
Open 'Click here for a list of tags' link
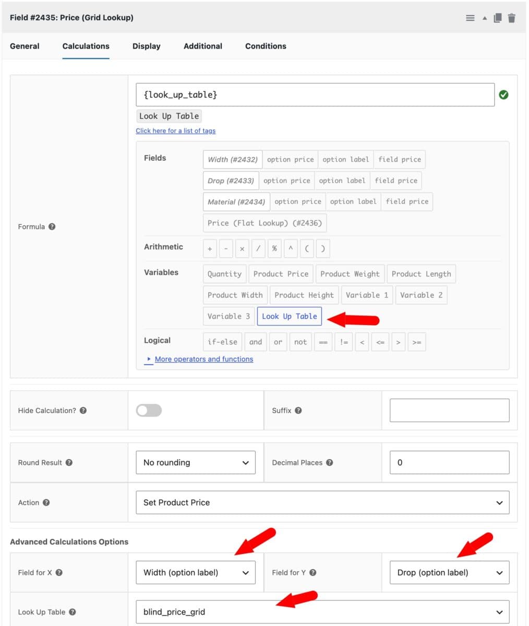pyautogui.click(x=176, y=131)
